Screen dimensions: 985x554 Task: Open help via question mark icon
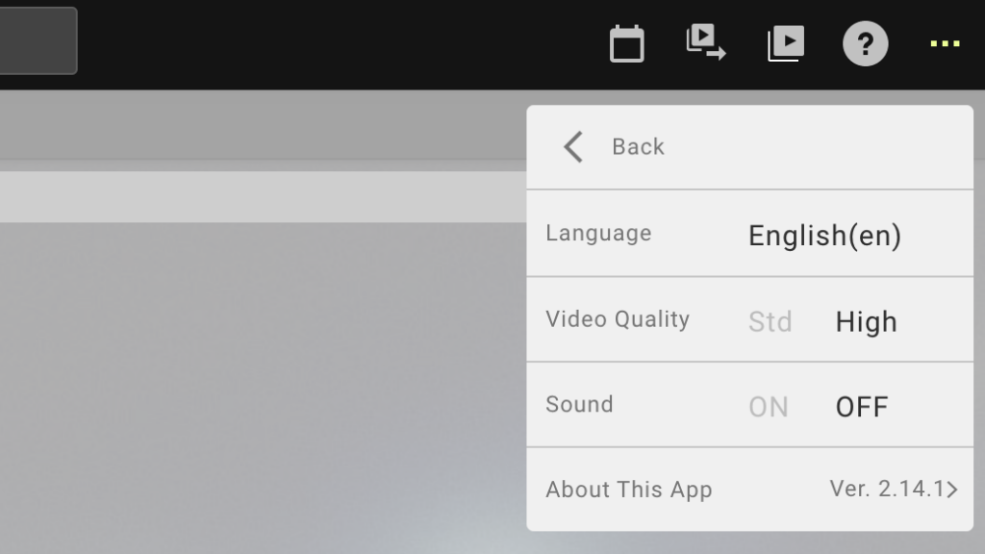tap(865, 44)
